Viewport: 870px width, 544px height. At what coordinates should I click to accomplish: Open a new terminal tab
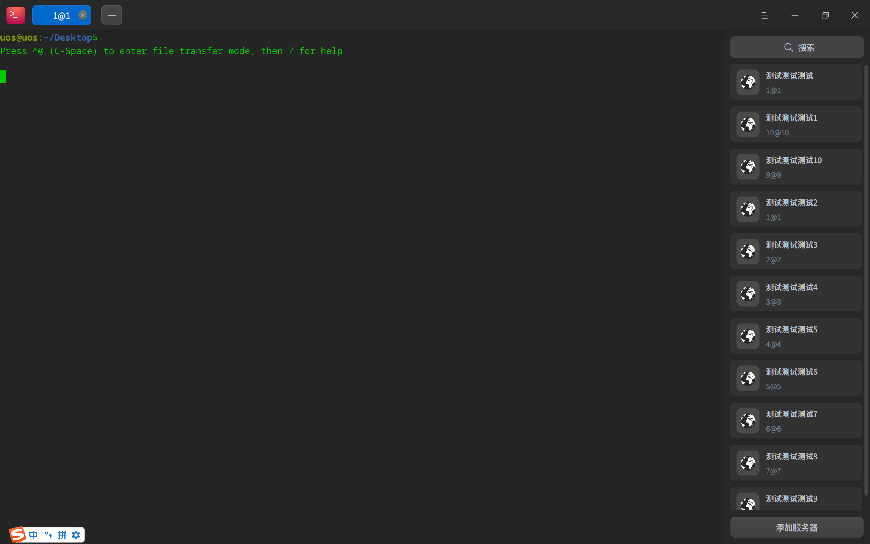(112, 15)
